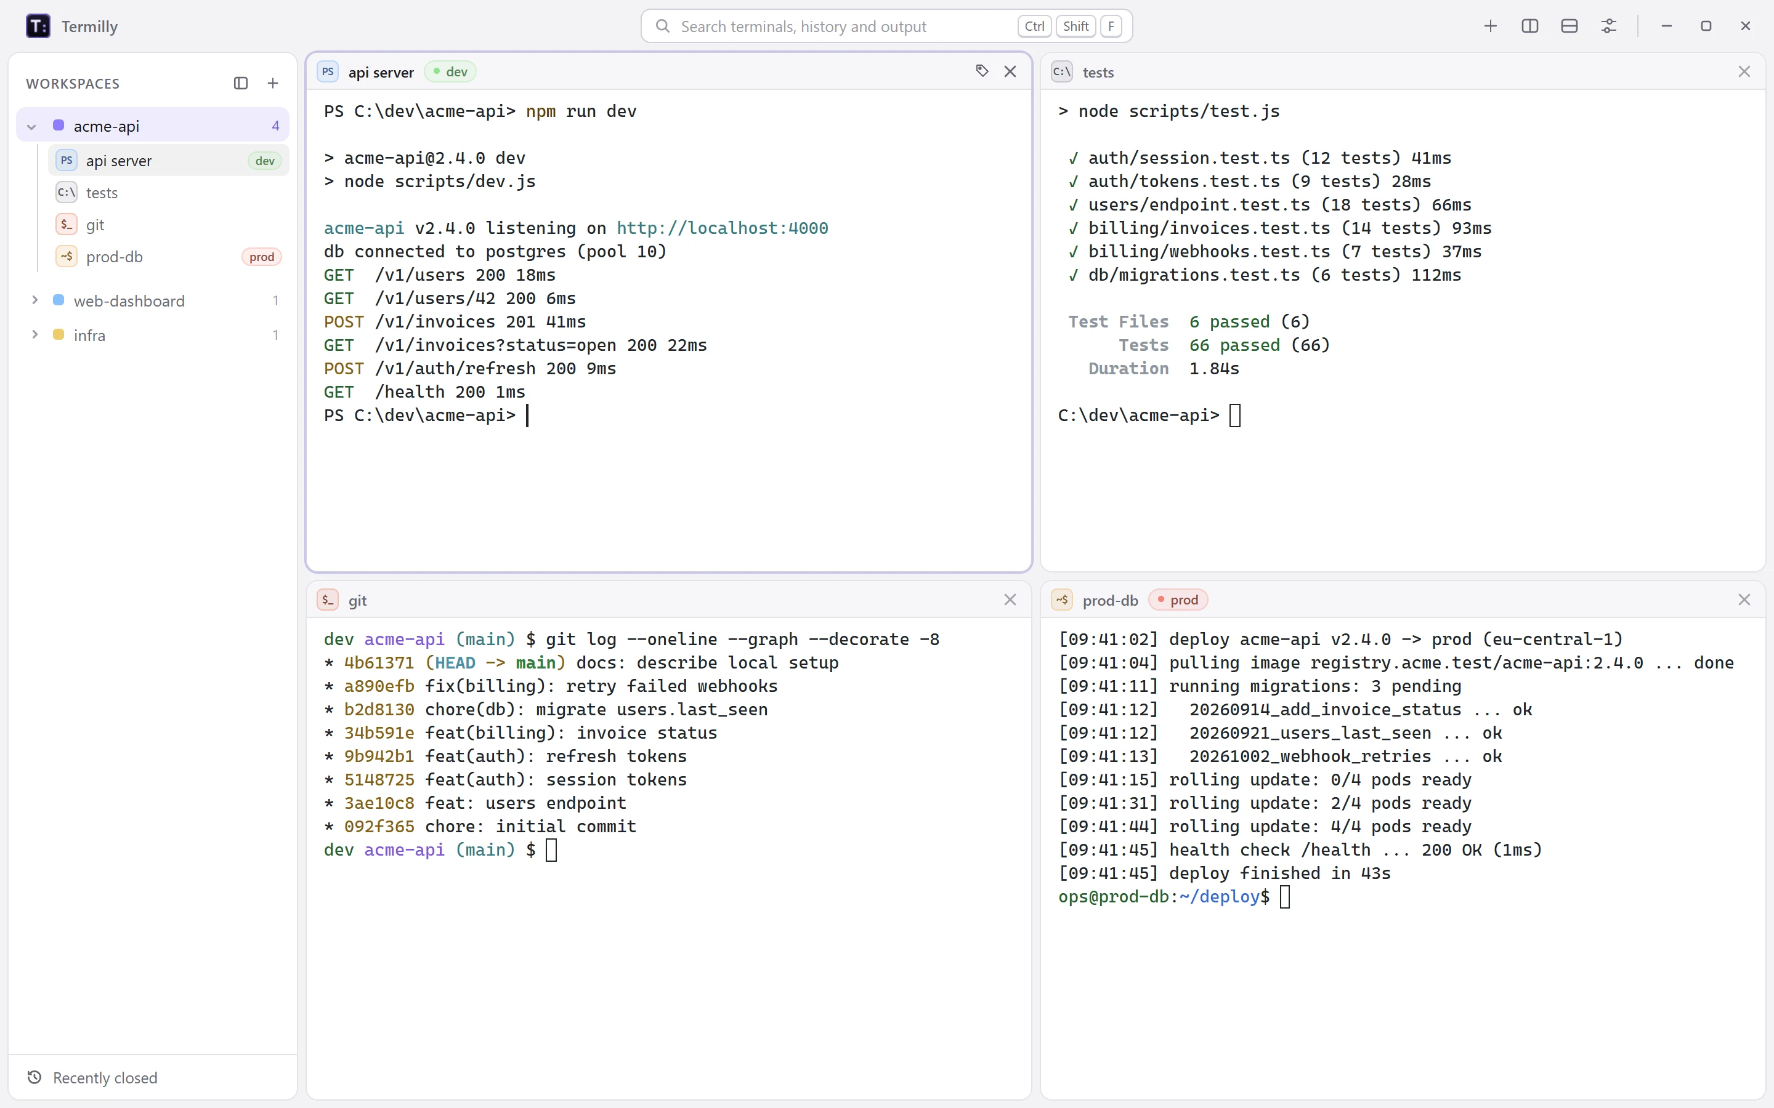
Task: Click the blue web-dashboard color dot
Action: [x=59, y=300]
